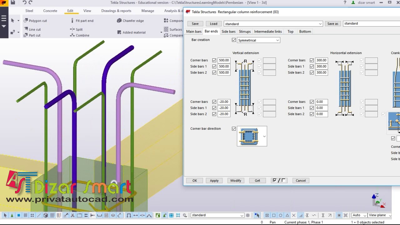Toggle the 3D cube selection switch

(x=46, y=215)
